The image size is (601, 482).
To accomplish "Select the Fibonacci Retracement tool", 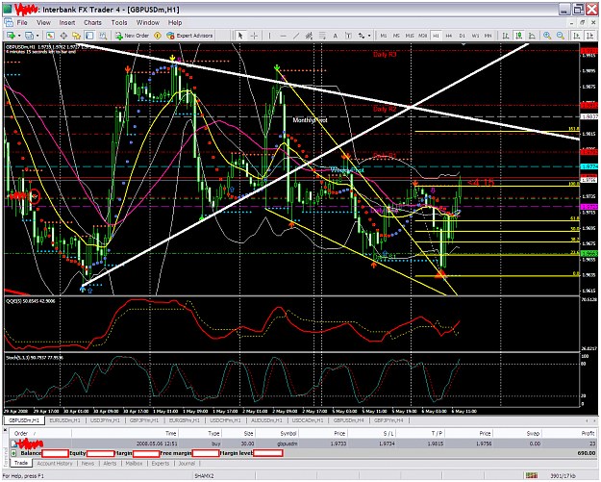I will point(322,36).
